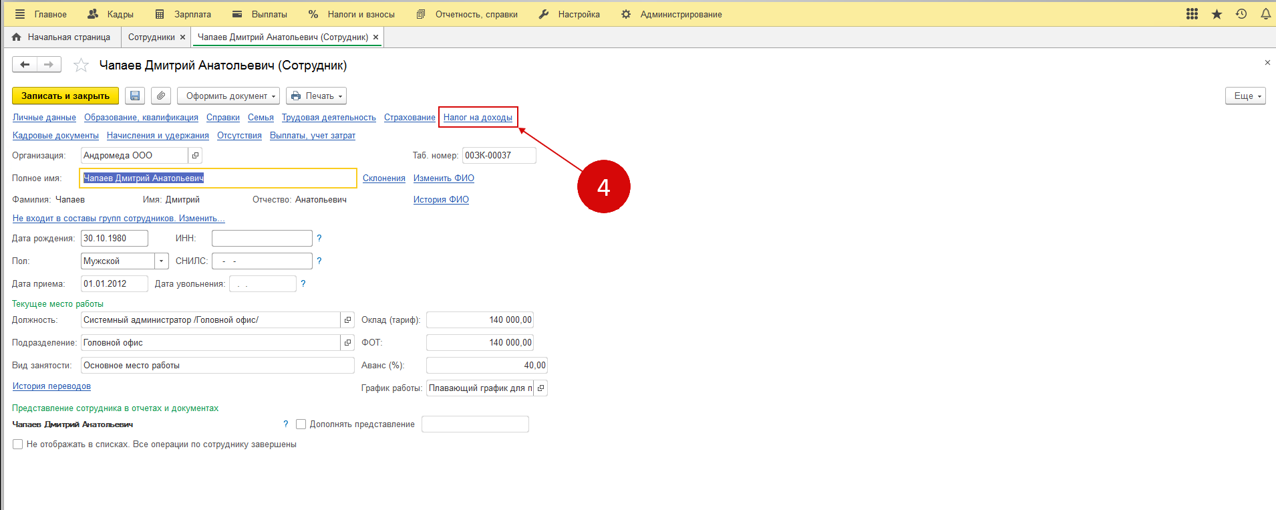Screen dimensions: 1276x510
Task: Click help question mark next to ИНН
Action: click(319, 239)
